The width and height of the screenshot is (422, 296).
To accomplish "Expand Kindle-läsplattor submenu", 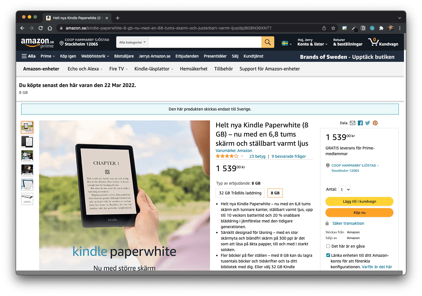I will [x=154, y=69].
